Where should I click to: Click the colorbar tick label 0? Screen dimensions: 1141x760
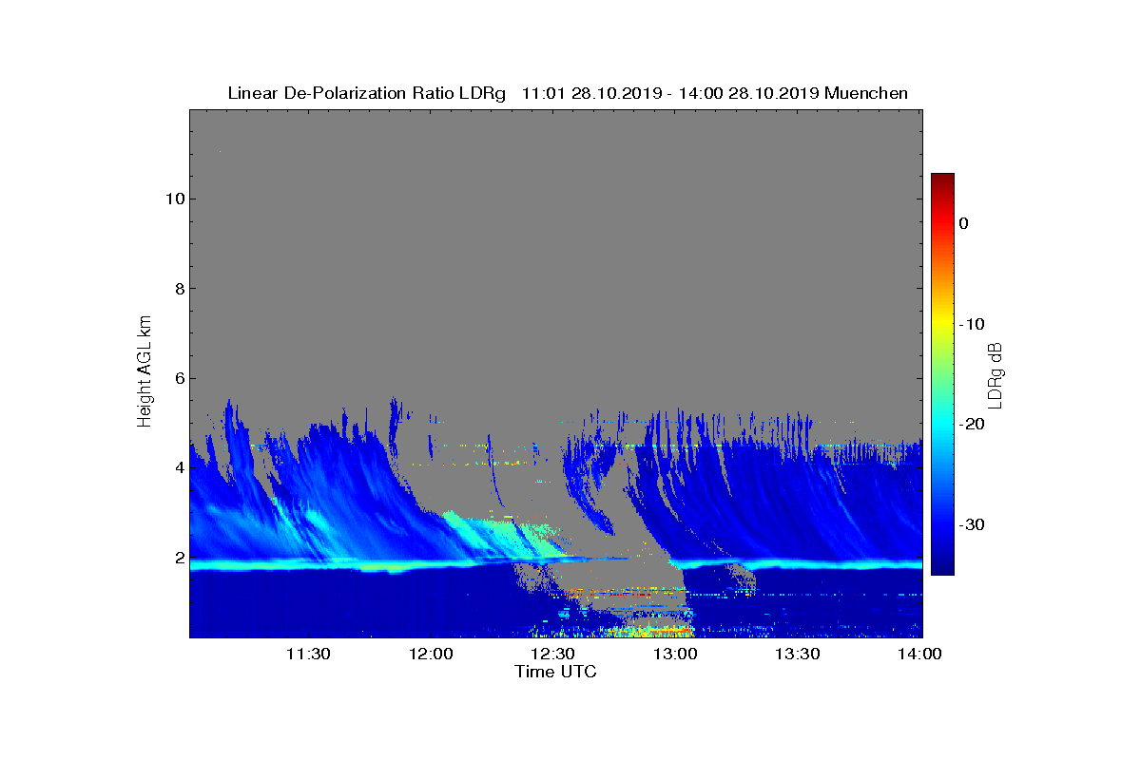(963, 223)
